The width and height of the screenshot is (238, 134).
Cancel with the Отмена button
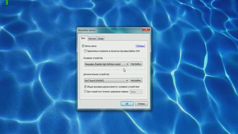[x=141, y=104]
